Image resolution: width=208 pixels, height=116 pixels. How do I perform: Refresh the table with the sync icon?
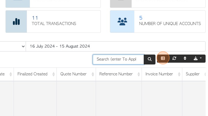pyautogui.click(x=174, y=58)
